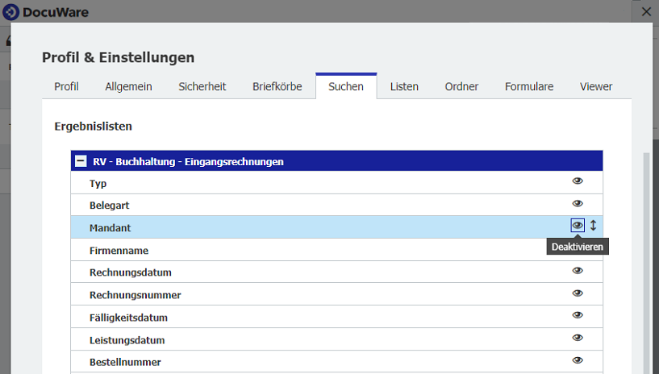Collapse RV - Buchhaltung - Eingangsrechnungen list
This screenshot has height=374, width=659.
81,161
